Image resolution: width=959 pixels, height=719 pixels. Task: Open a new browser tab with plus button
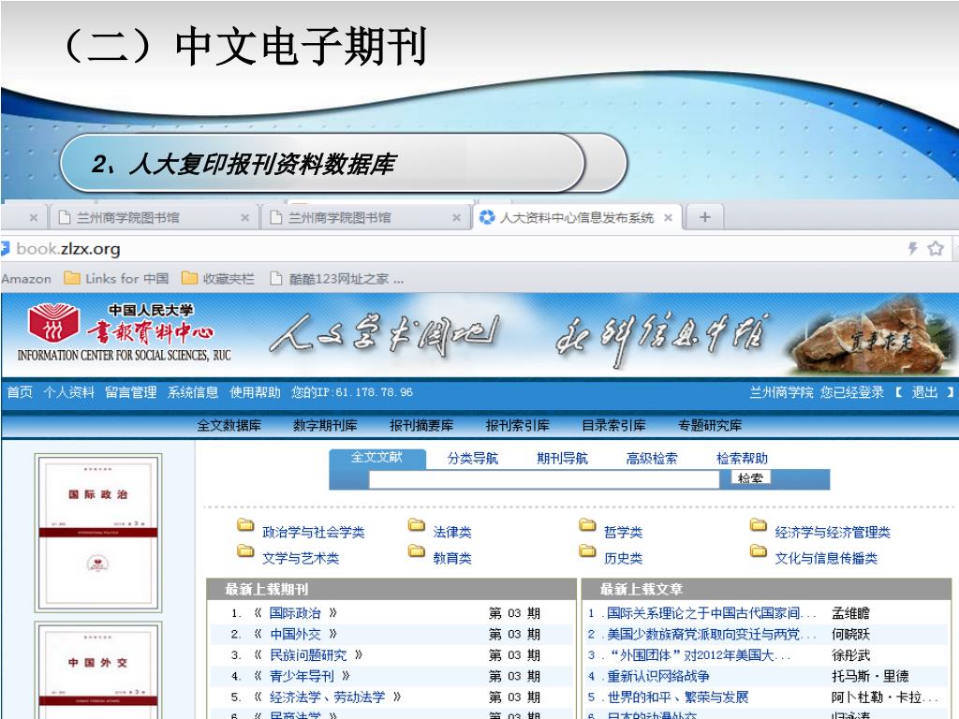point(704,217)
